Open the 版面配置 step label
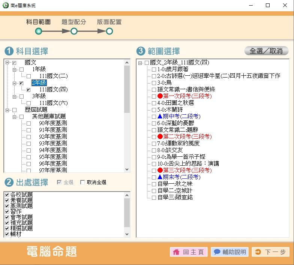Viewport: 294px width, 265px height. (109, 22)
